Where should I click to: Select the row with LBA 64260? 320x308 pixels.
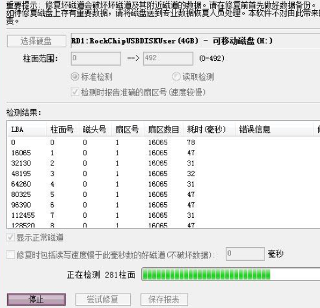[163, 184]
